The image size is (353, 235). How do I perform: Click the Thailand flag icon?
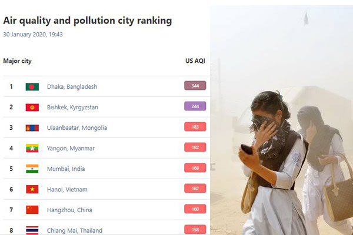click(32, 230)
